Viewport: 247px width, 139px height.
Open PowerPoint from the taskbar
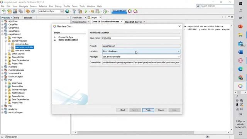(x=240, y=27)
